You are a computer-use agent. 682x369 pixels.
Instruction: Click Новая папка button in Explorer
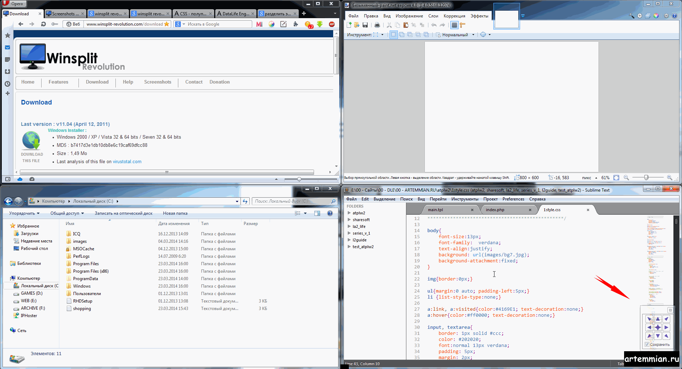pos(175,213)
